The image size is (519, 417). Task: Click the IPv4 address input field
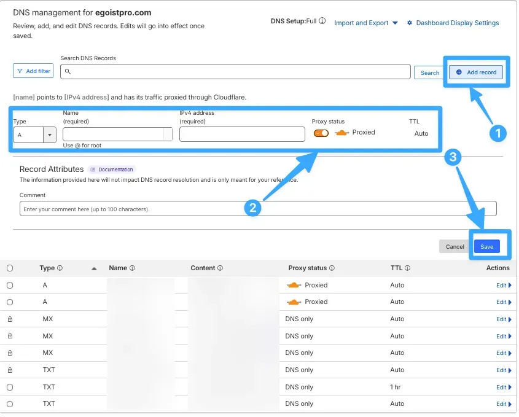coord(242,134)
